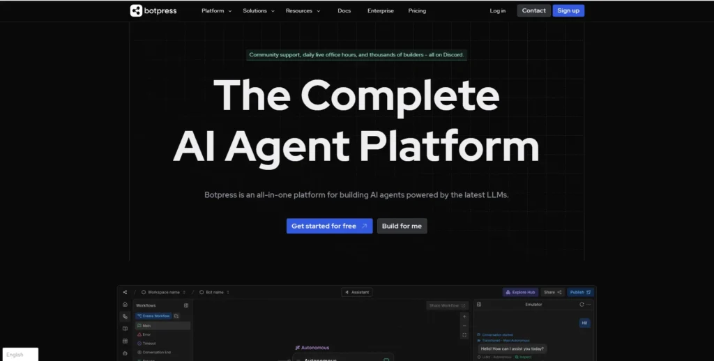The width and height of the screenshot is (714, 361).
Task: Zoom in on canvas with plus icon
Action: (x=464, y=316)
